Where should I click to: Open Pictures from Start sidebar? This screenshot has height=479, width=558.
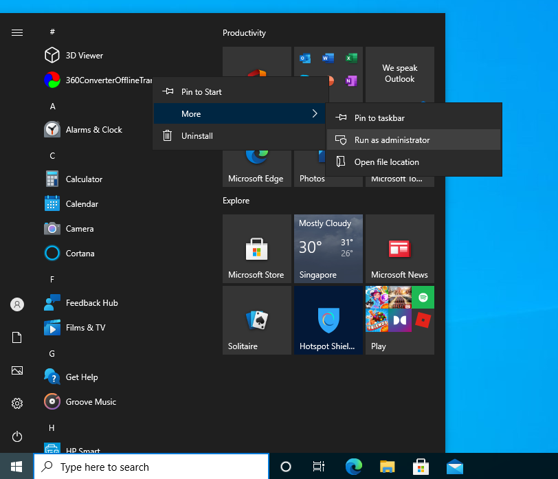(x=17, y=370)
